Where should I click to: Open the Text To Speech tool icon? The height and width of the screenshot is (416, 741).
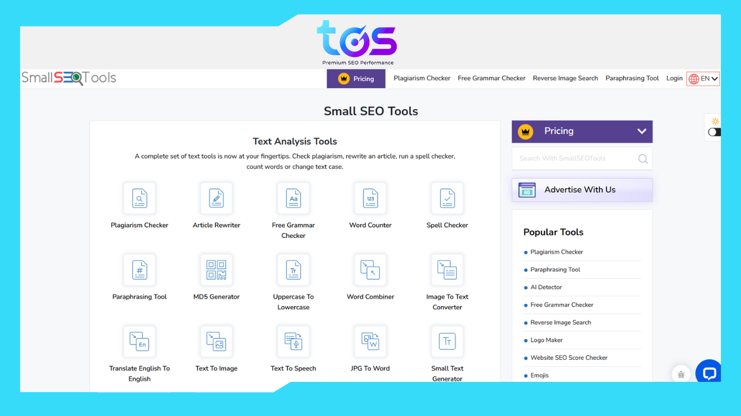[x=293, y=341]
